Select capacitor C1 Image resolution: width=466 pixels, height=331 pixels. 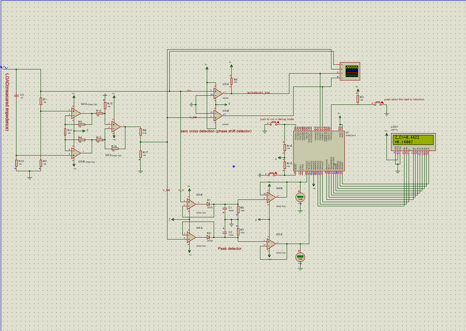tap(225, 209)
